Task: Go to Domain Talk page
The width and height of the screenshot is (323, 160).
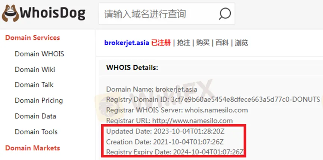Action: click(34, 85)
